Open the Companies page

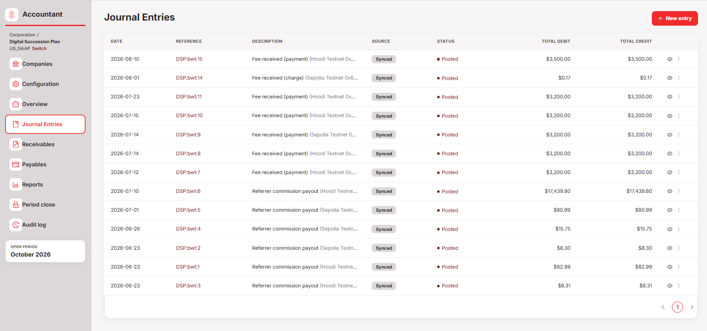pyautogui.click(x=45, y=64)
